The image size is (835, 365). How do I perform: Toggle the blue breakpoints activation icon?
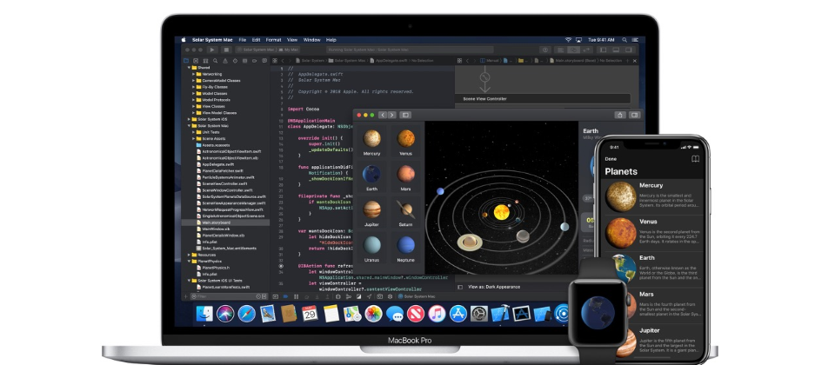(285, 296)
